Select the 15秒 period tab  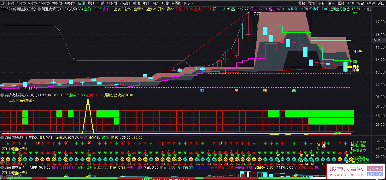coord(165,4)
